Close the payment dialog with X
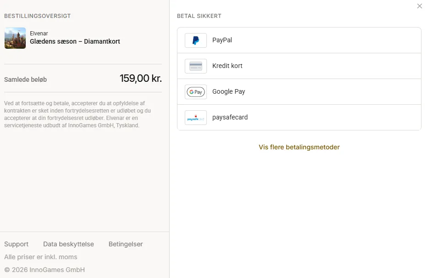 (419, 6)
